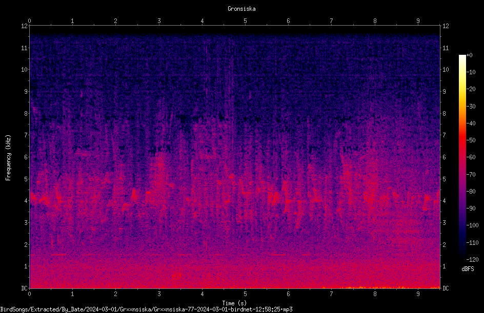
Task: Click the dBFS label under color scale
Action: (468, 269)
